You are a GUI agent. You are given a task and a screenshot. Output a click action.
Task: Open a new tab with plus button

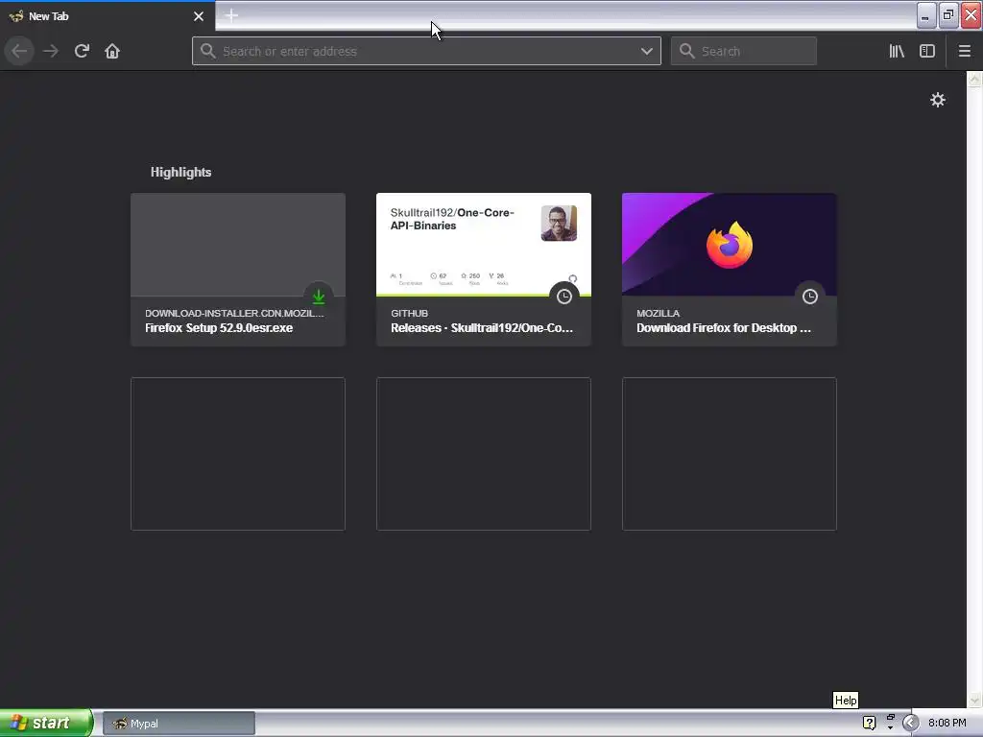[x=231, y=15]
